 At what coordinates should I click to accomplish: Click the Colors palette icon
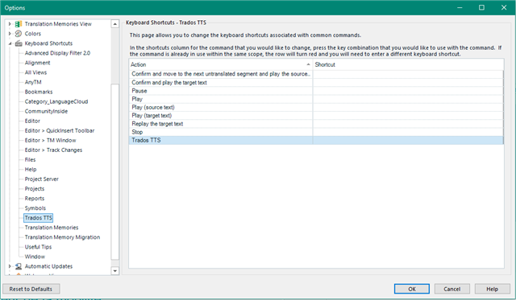click(x=19, y=34)
